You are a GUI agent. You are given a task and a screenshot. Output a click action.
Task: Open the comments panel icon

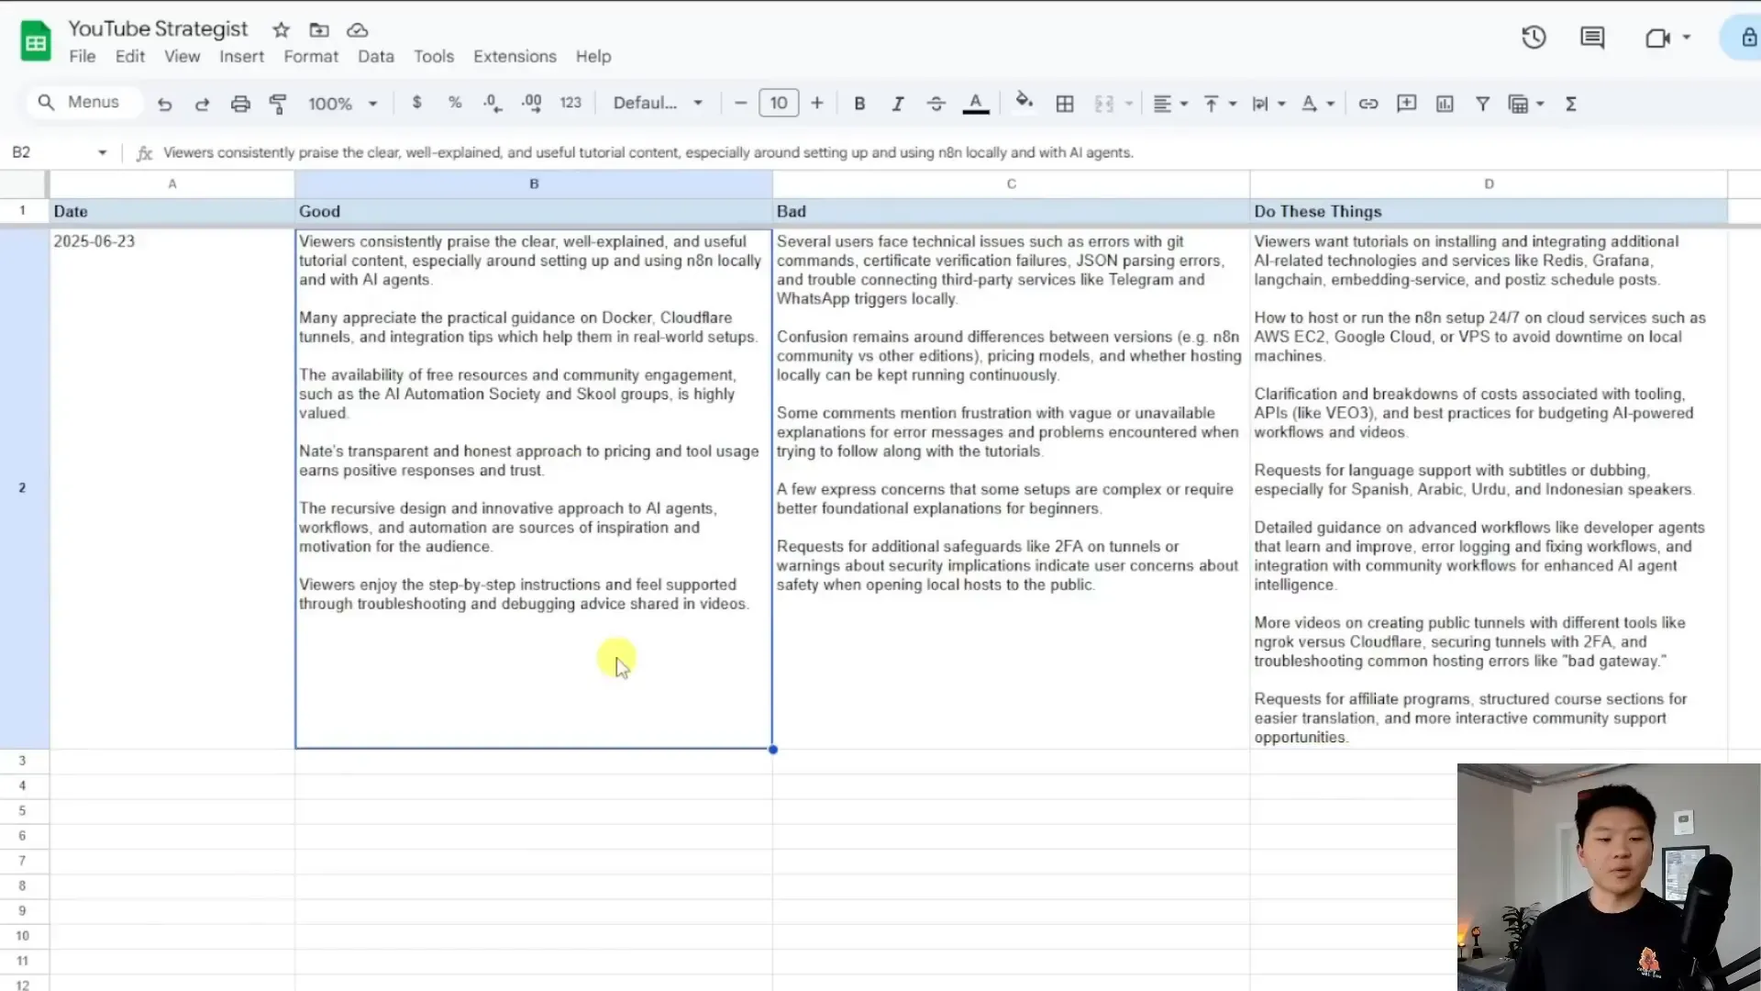1592,38
